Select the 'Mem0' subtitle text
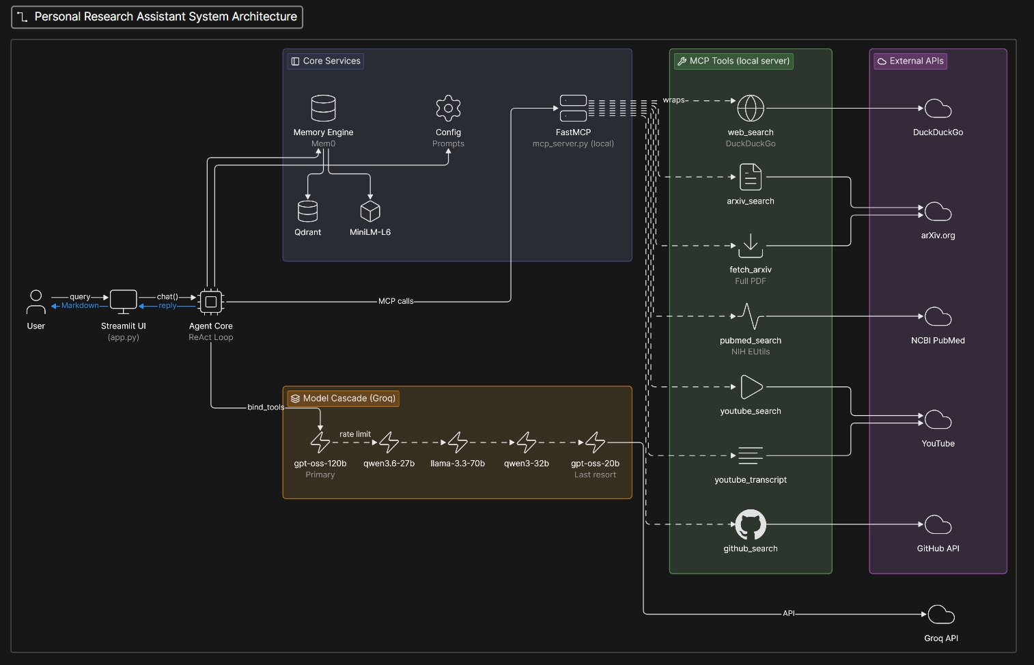 pyautogui.click(x=323, y=143)
